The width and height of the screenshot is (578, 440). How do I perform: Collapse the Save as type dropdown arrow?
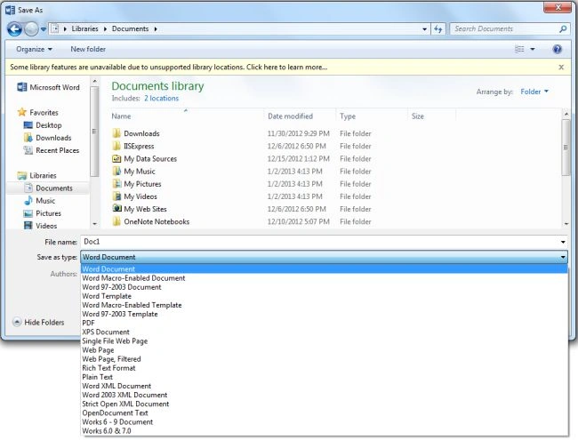(563, 257)
